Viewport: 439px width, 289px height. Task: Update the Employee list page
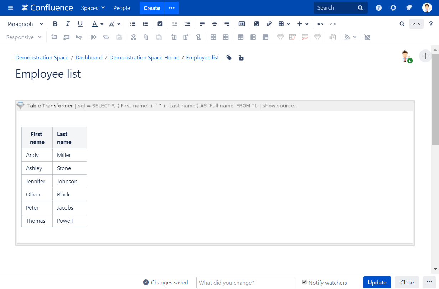377,282
